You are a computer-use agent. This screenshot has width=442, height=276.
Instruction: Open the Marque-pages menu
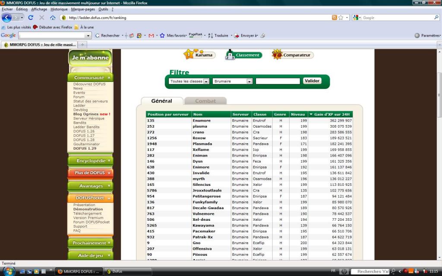pos(83,9)
